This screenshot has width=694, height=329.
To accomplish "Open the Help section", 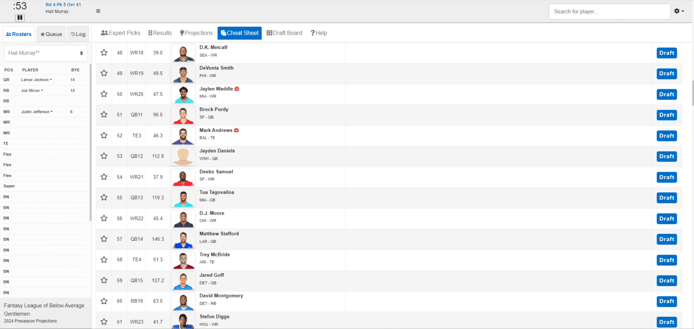I will 319,32.
